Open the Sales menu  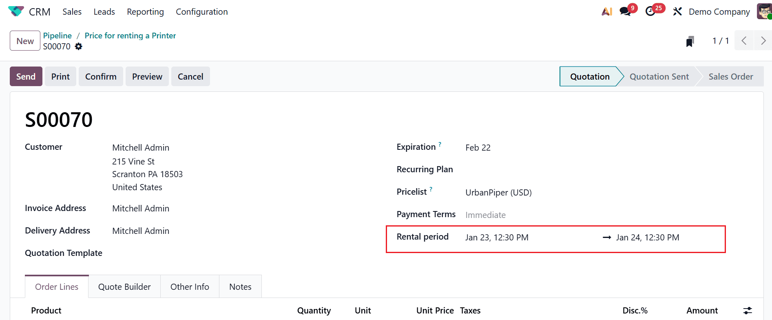point(72,12)
